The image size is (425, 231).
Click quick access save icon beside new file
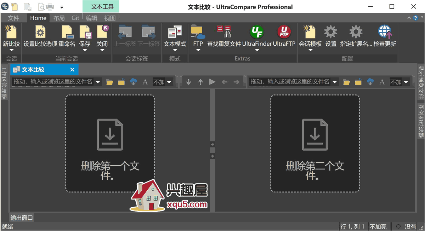click(28, 6)
